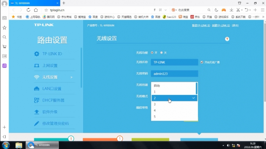Choose channel 1 in dropdown list
The width and height of the screenshot is (266, 149).
coord(174,92)
